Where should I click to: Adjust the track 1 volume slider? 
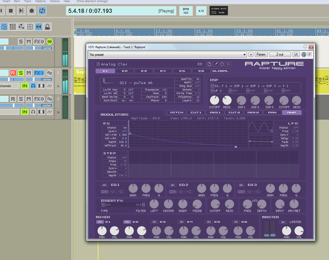[9, 79]
